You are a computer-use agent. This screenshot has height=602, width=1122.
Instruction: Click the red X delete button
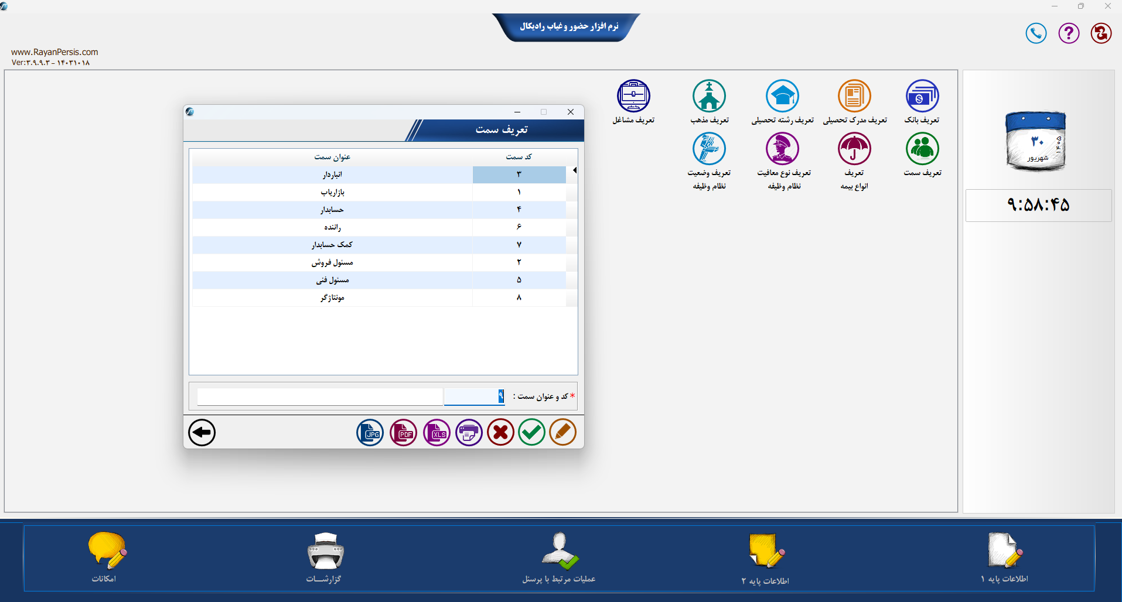(500, 433)
